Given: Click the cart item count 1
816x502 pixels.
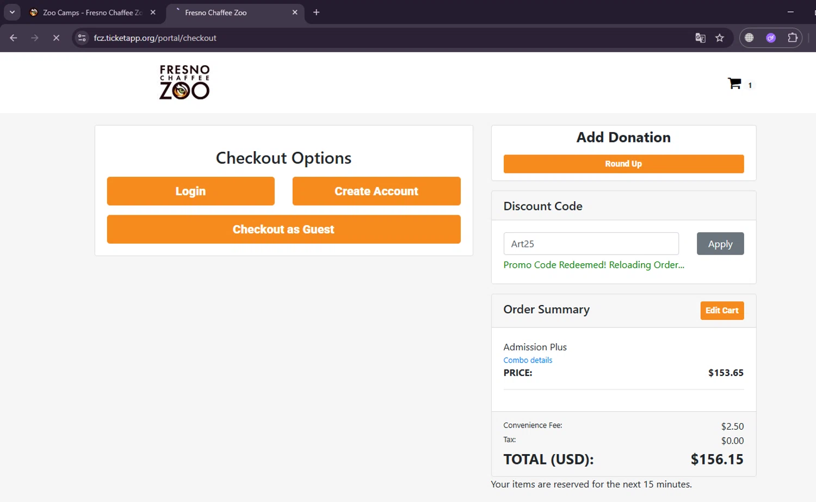Looking at the screenshot, I should tap(750, 85).
